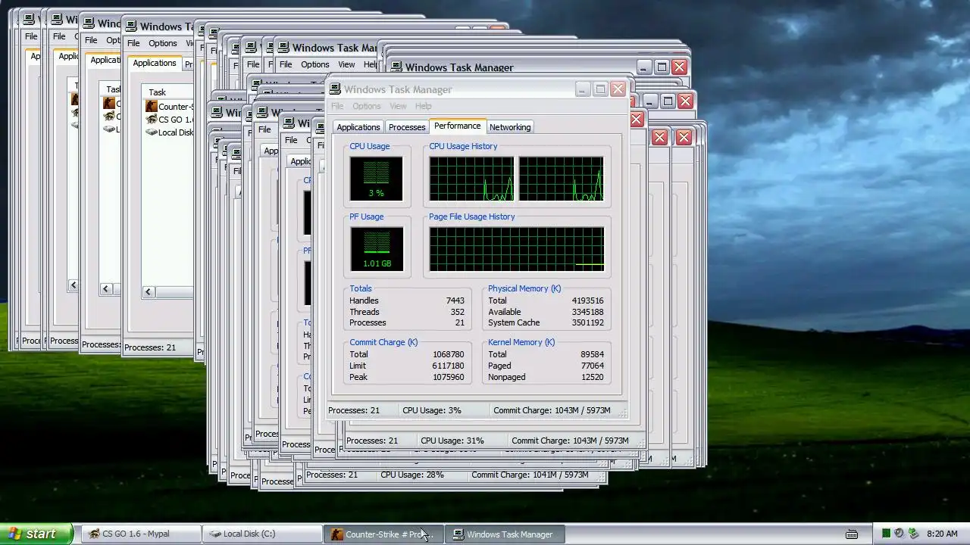Viewport: 970px width, 545px height.
Task: Click the 'CPU Usage: 31%' status bar entry
Action: [452, 441]
